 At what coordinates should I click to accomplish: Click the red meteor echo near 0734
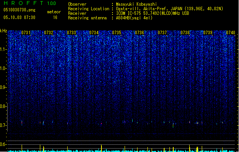pos(101,123)
